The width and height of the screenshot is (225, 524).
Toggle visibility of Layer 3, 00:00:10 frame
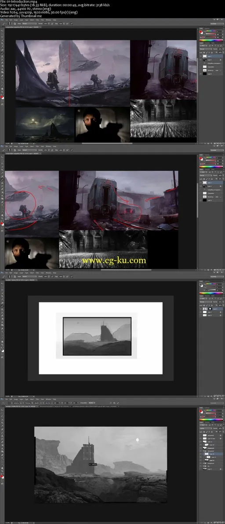pyautogui.click(x=201, y=59)
